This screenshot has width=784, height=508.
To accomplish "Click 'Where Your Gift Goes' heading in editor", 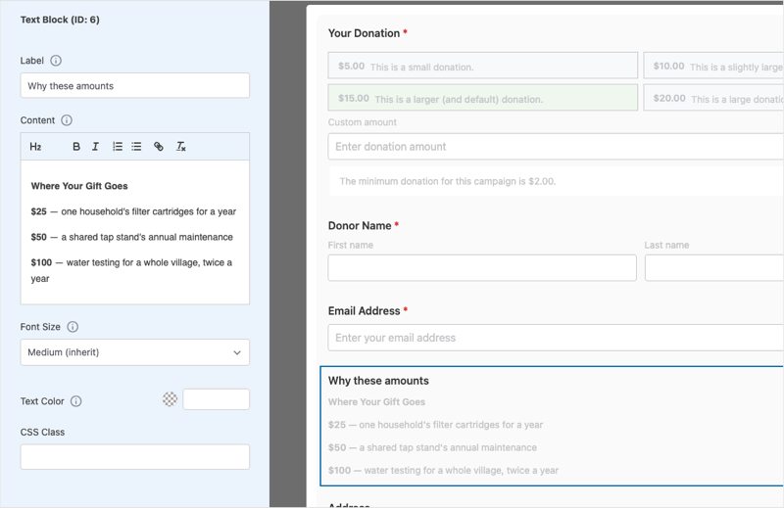I will click(79, 186).
